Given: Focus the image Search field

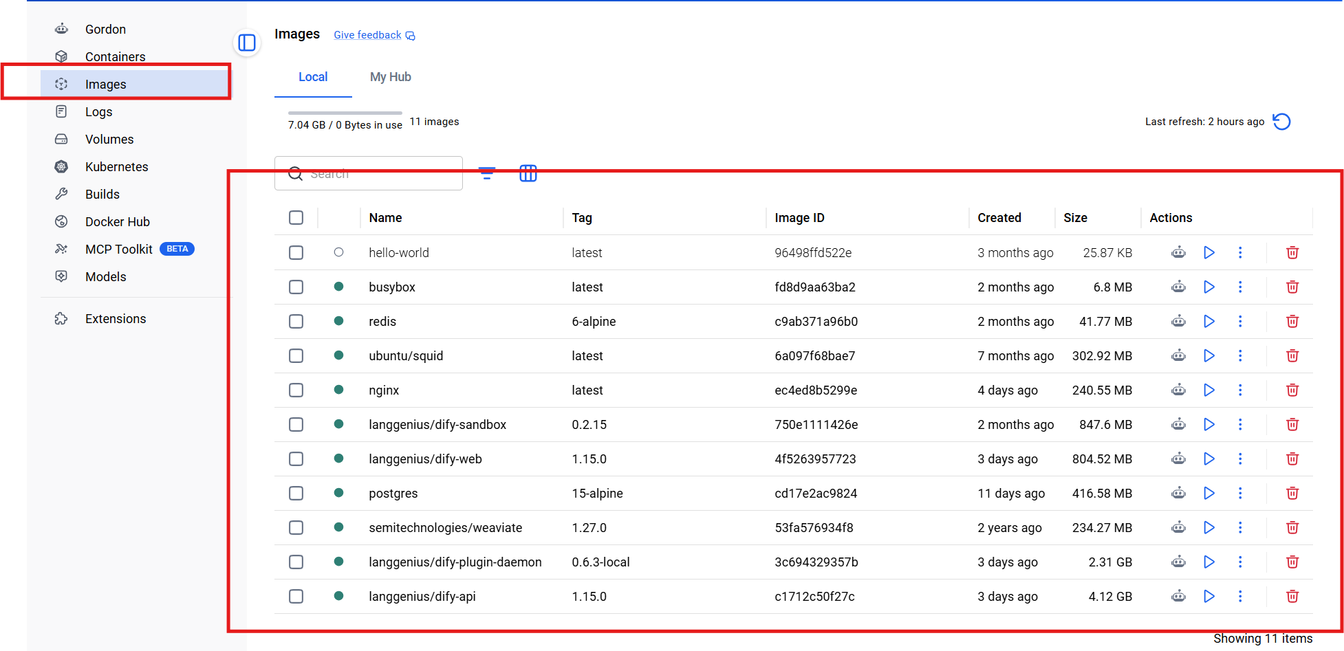Looking at the screenshot, I should coord(369,173).
